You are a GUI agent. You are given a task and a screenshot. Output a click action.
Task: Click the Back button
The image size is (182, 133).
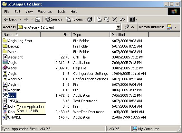click(10, 19)
